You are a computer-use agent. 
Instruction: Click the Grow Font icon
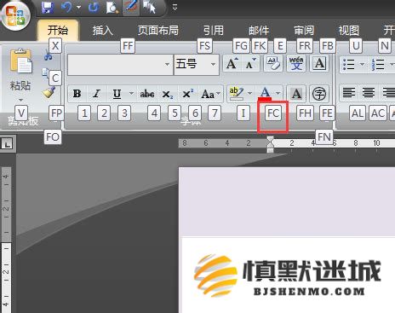point(232,63)
